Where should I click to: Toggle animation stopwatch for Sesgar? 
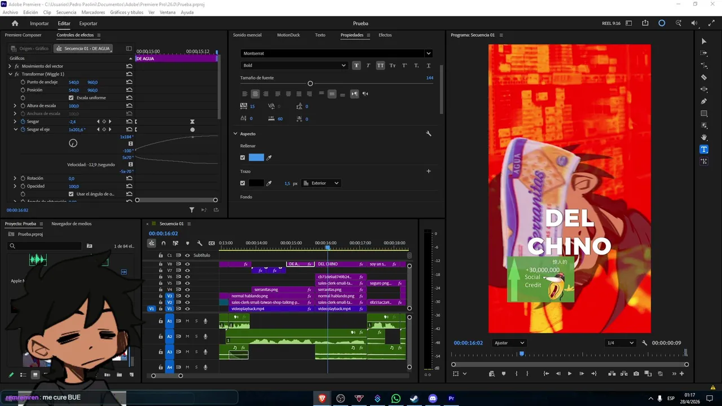click(x=23, y=121)
